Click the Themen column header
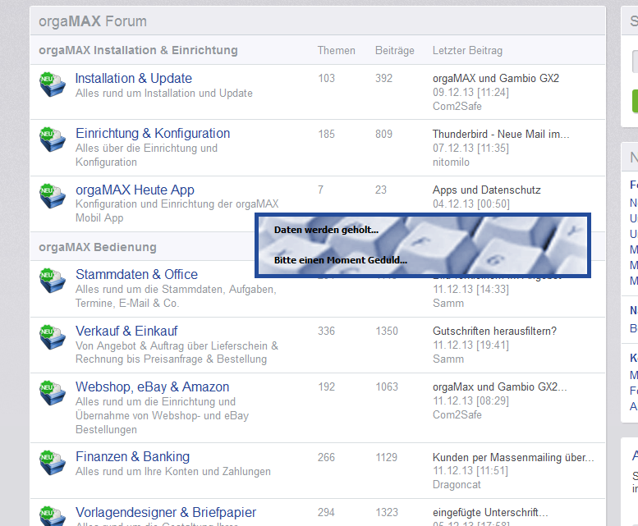Image resolution: width=638 pixels, height=526 pixels. (x=336, y=50)
